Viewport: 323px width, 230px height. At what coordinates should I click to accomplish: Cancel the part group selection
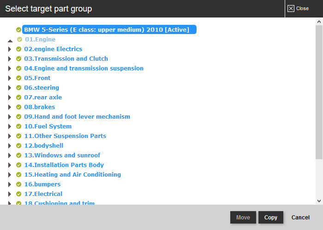tap(300, 217)
